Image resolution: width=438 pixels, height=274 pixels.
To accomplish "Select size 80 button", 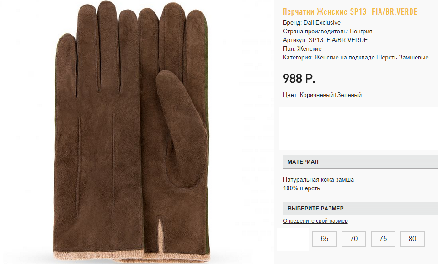I will (412, 239).
